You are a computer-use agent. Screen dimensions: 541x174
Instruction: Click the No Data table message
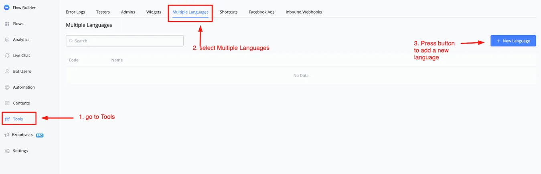click(301, 75)
